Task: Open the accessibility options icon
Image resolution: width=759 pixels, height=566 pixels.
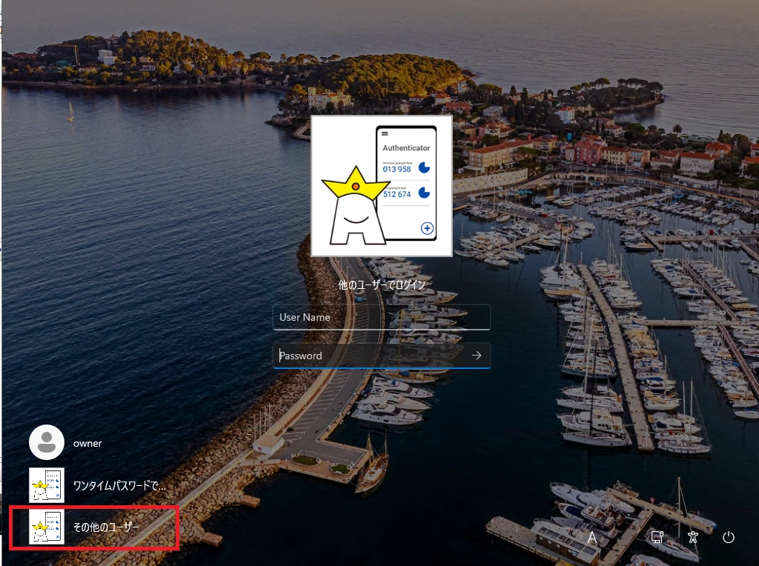Action: pos(693,537)
